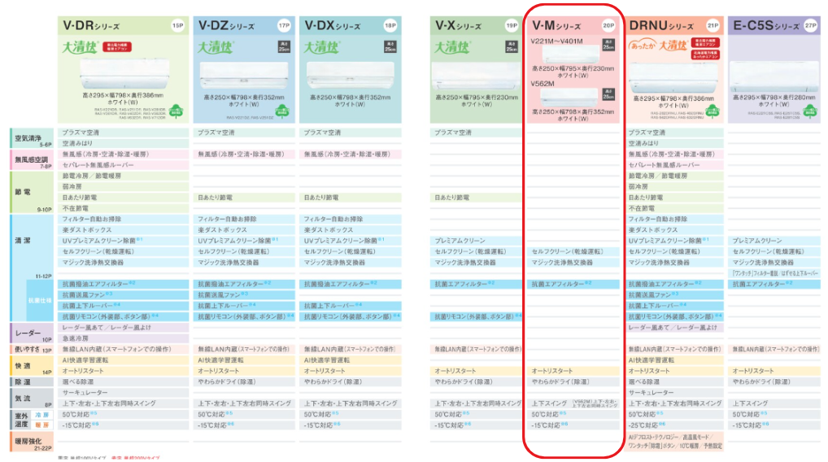The width and height of the screenshot is (828, 462).
Task: Click the top red badge in DRNU header
Action: coord(705,42)
